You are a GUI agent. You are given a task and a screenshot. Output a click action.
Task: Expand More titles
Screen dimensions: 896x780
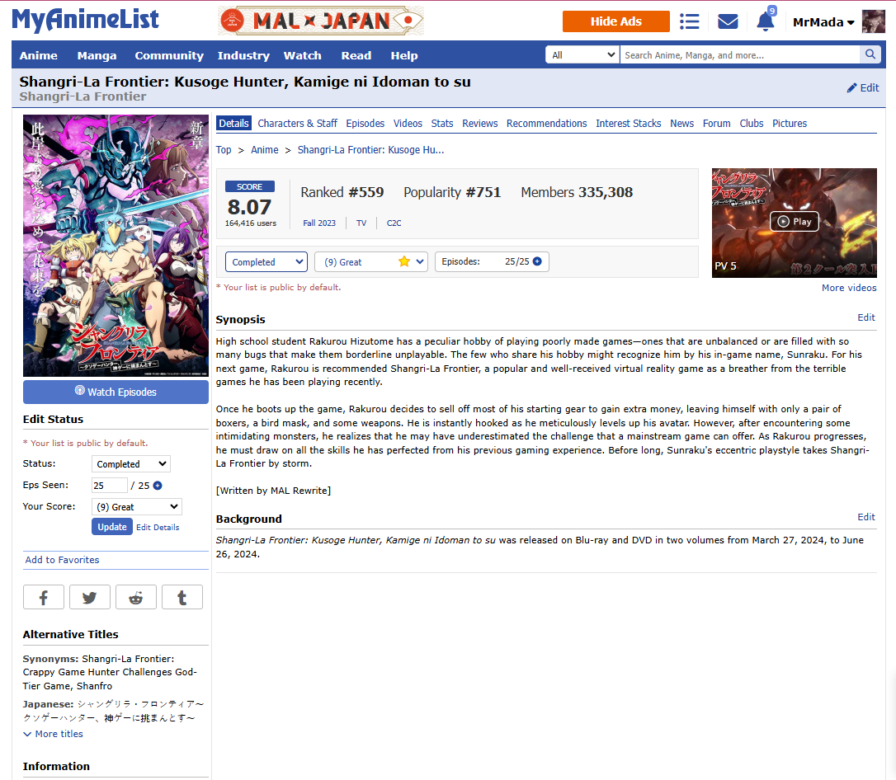(x=53, y=734)
